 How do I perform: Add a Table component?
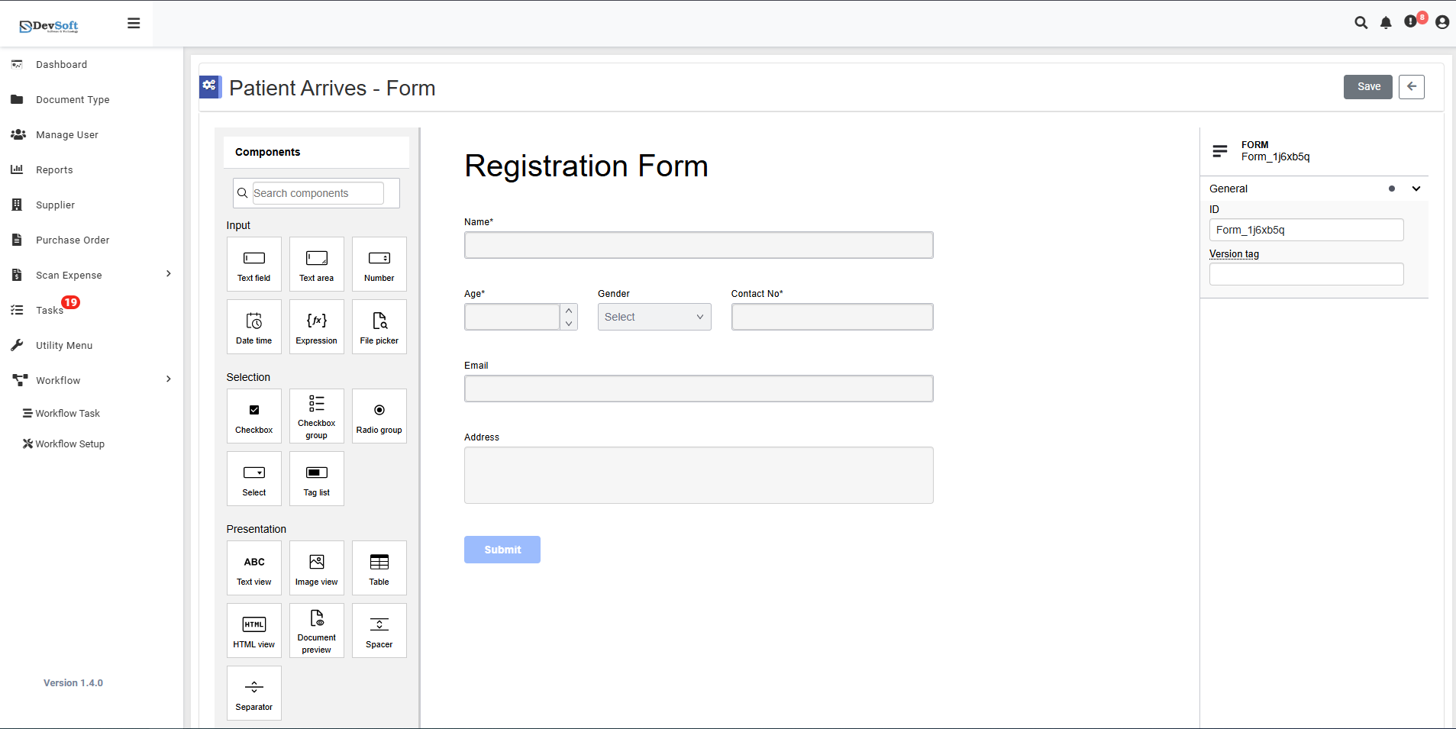379,568
